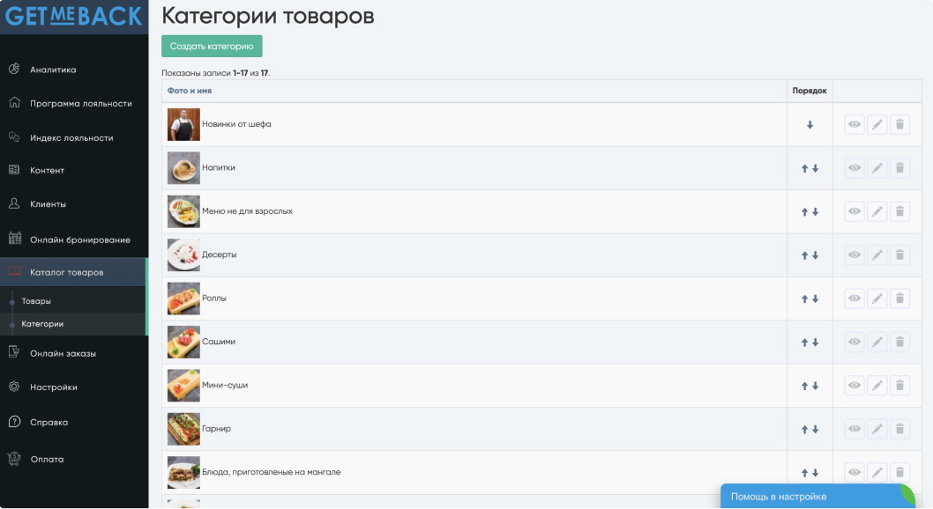This screenshot has width=933, height=509.
Task: Delete the Десерты category with trash icon
Action: pyautogui.click(x=899, y=255)
